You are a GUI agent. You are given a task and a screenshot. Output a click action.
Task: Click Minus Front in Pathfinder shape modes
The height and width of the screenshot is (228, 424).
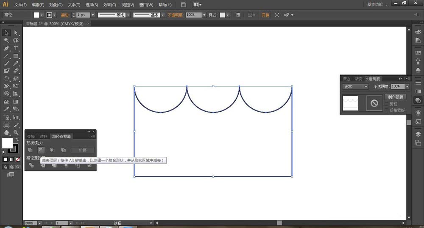click(x=41, y=150)
